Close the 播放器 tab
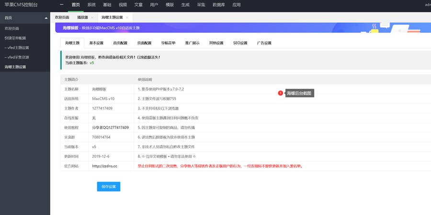431x215 pixels. [92, 17]
